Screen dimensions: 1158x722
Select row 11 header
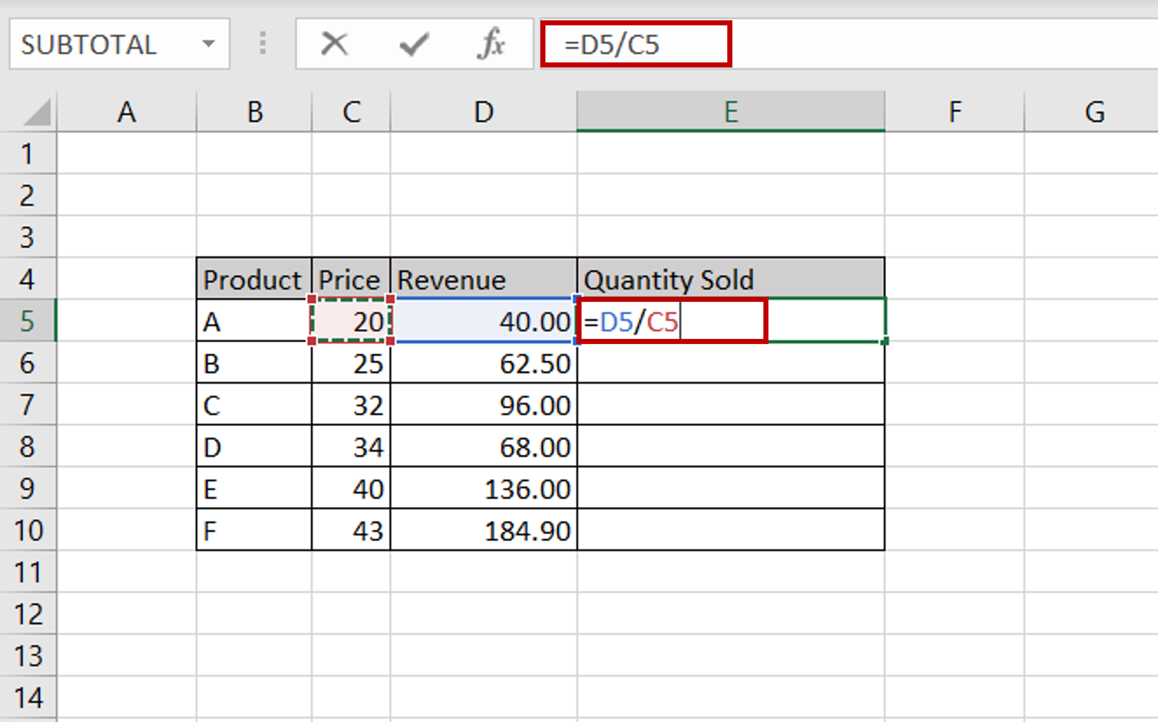click(28, 572)
